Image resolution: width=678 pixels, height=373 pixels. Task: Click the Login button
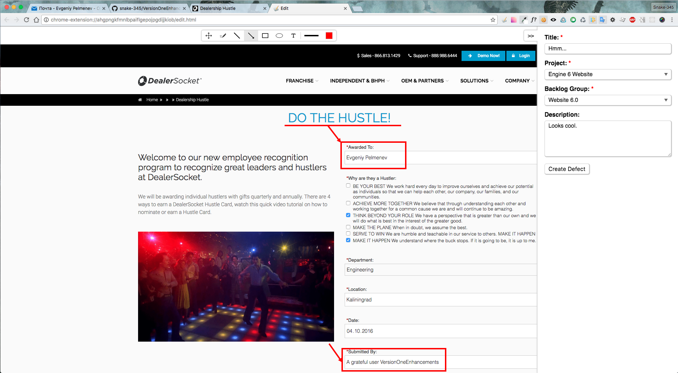(x=521, y=56)
